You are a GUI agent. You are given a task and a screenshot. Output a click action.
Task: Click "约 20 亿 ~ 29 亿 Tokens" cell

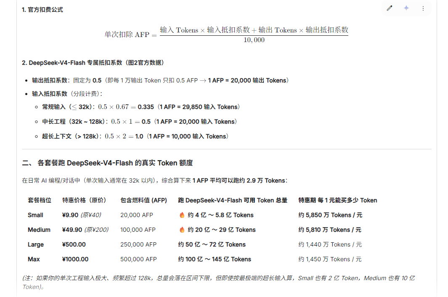click(222, 230)
